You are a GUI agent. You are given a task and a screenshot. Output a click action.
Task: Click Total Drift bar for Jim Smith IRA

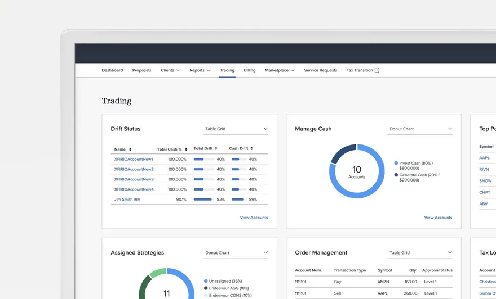pyautogui.click(x=203, y=200)
